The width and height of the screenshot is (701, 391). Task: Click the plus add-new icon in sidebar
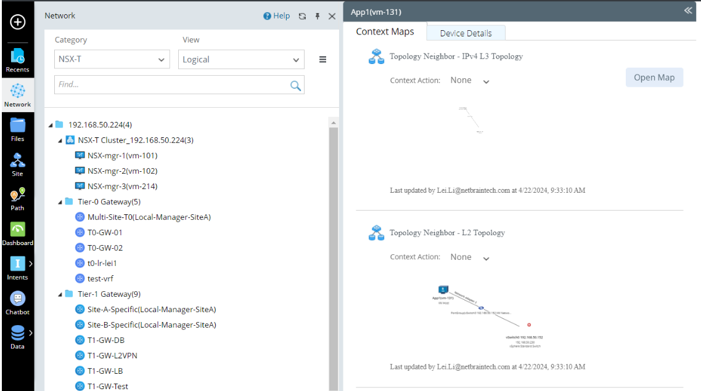coord(17,22)
